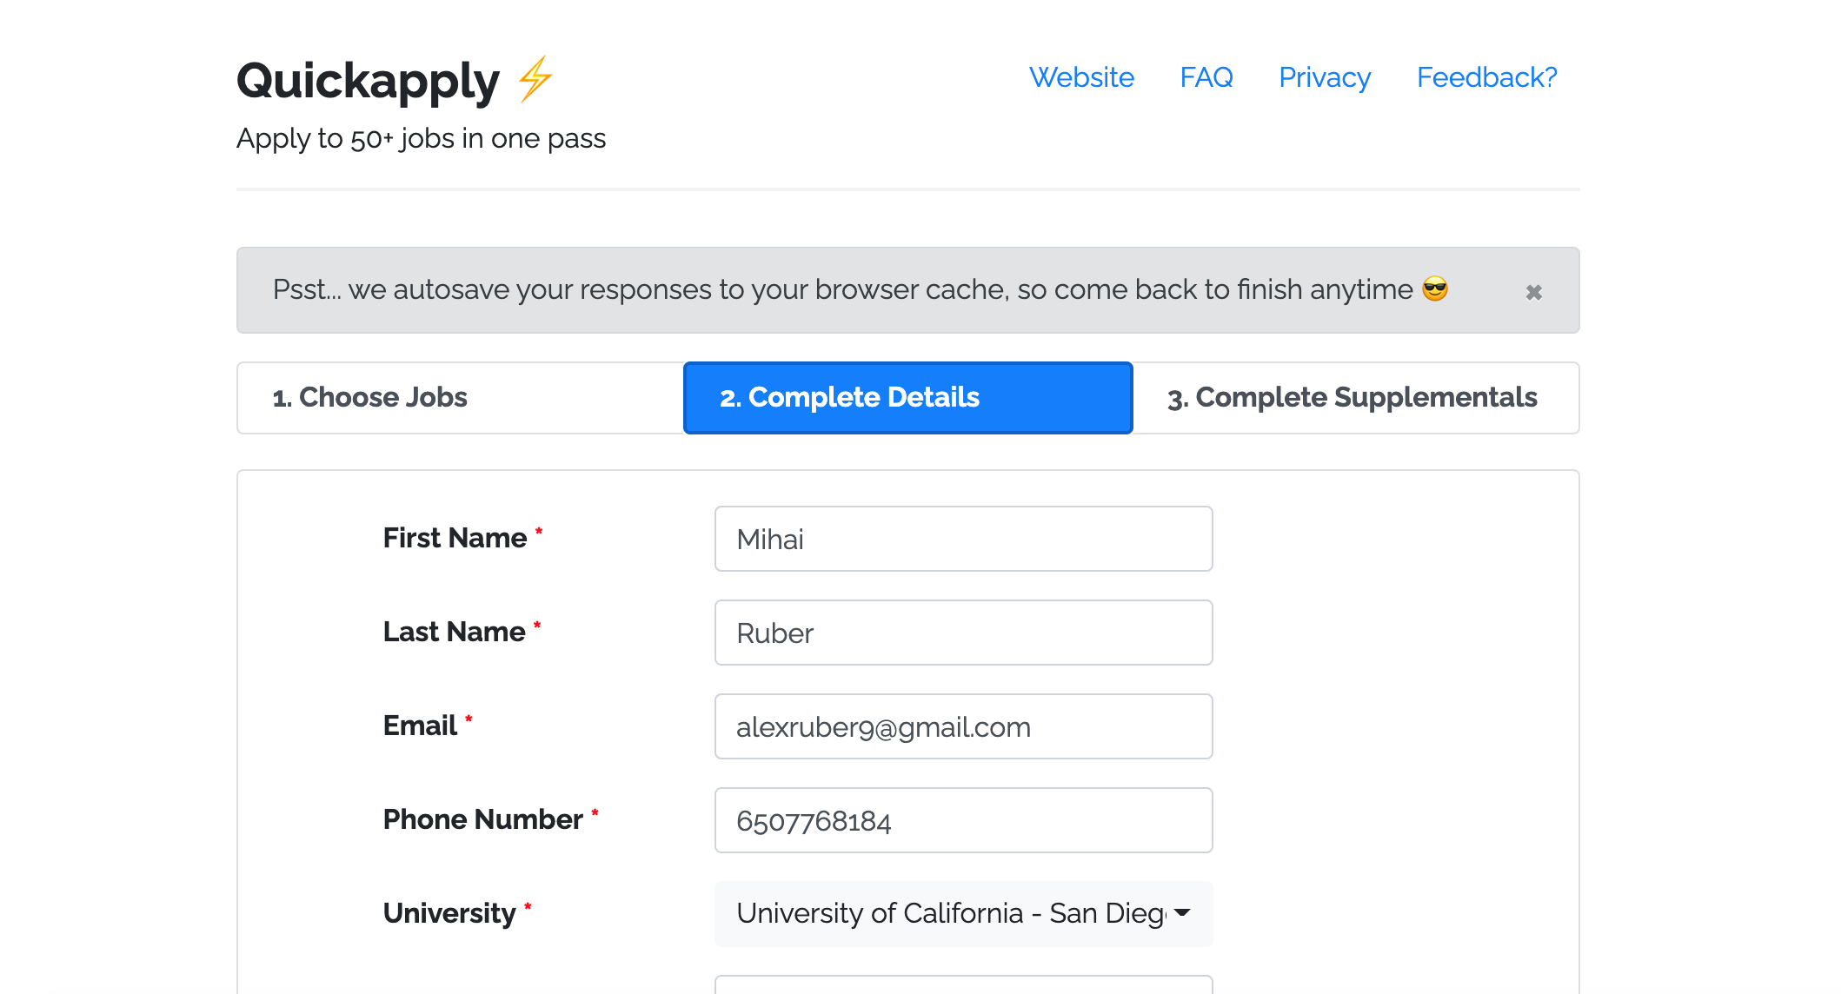Click the Feedback? link

pos(1486,77)
